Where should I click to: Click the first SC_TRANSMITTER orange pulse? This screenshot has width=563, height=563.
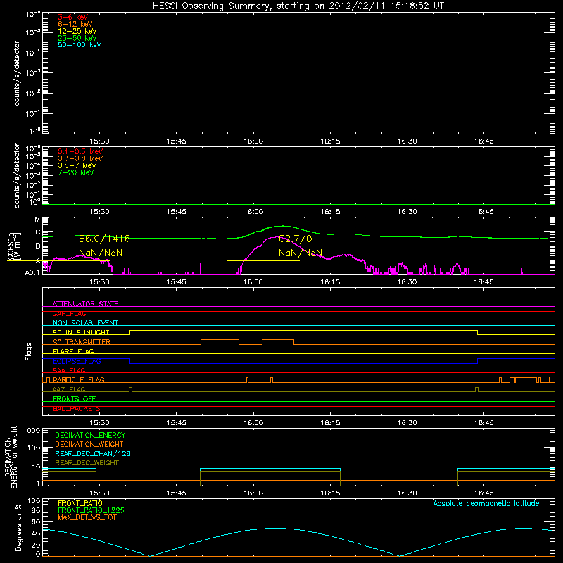tap(220, 342)
